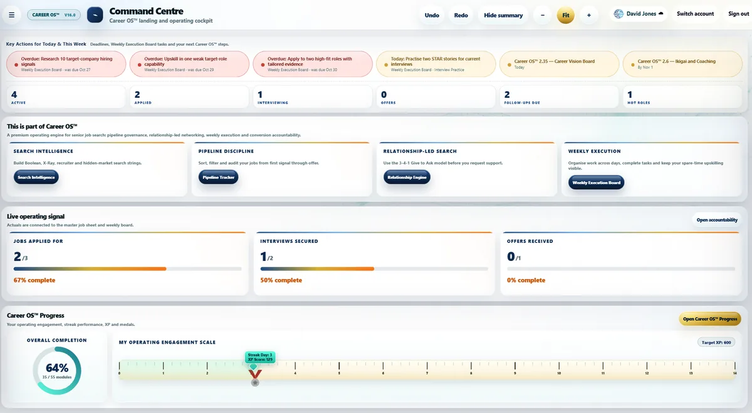Click the cloud icon beside David Jones
This screenshot has width=752, height=413.
click(661, 14)
